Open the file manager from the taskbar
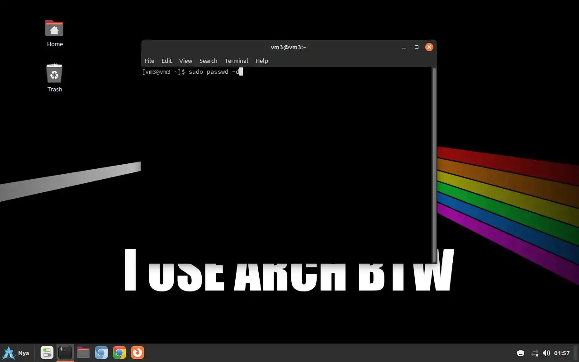The image size is (579, 362). coord(83,352)
